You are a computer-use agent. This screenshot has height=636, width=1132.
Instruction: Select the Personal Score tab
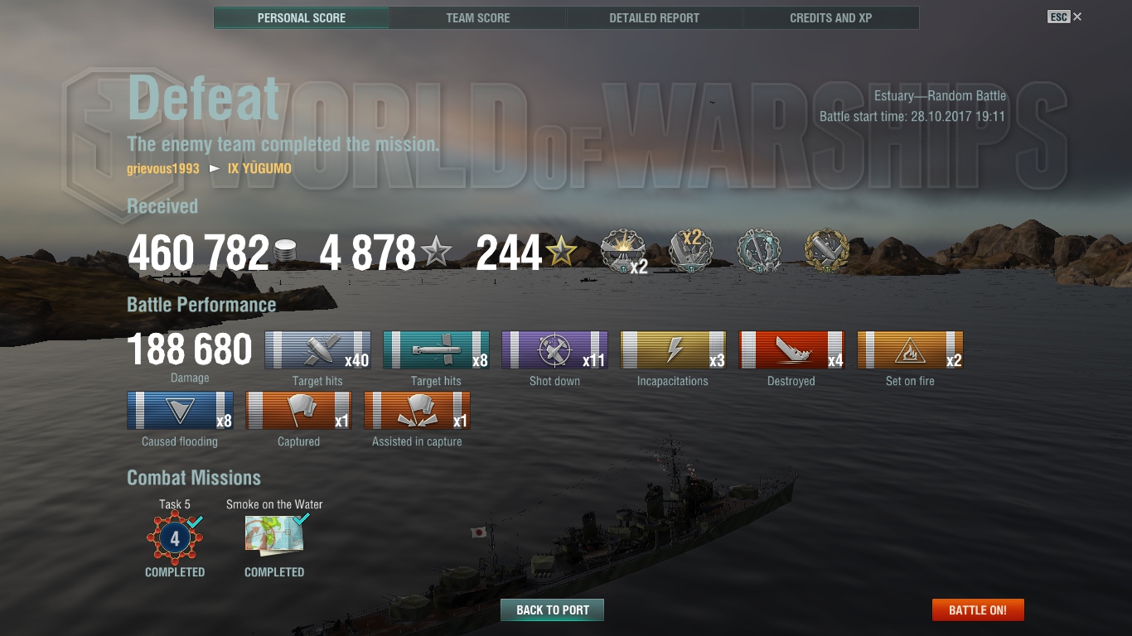[x=302, y=17]
